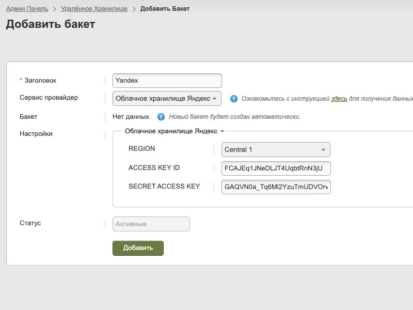Click into the ACCESS KEY ID field
413x310 pixels.
(276, 169)
